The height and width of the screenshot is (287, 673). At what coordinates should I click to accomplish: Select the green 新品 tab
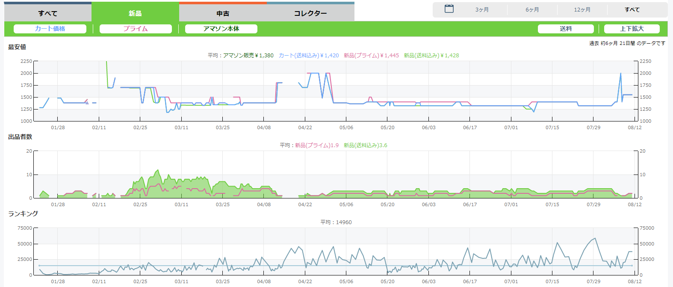click(135, 13)
